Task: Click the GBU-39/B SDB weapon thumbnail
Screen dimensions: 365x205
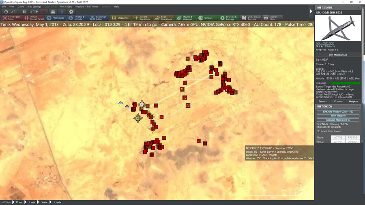Action: coord(338,28)
